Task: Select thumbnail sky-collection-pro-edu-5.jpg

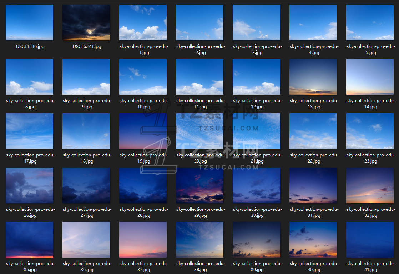Action: 370,23
